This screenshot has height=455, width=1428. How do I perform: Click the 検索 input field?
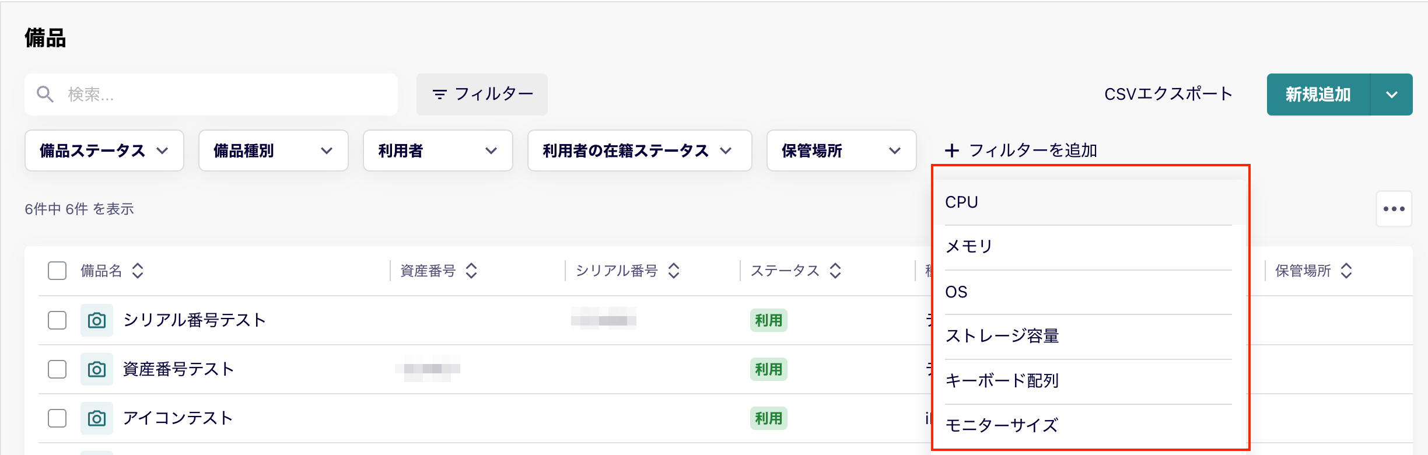pyautogui.click(x=211, y=94)
